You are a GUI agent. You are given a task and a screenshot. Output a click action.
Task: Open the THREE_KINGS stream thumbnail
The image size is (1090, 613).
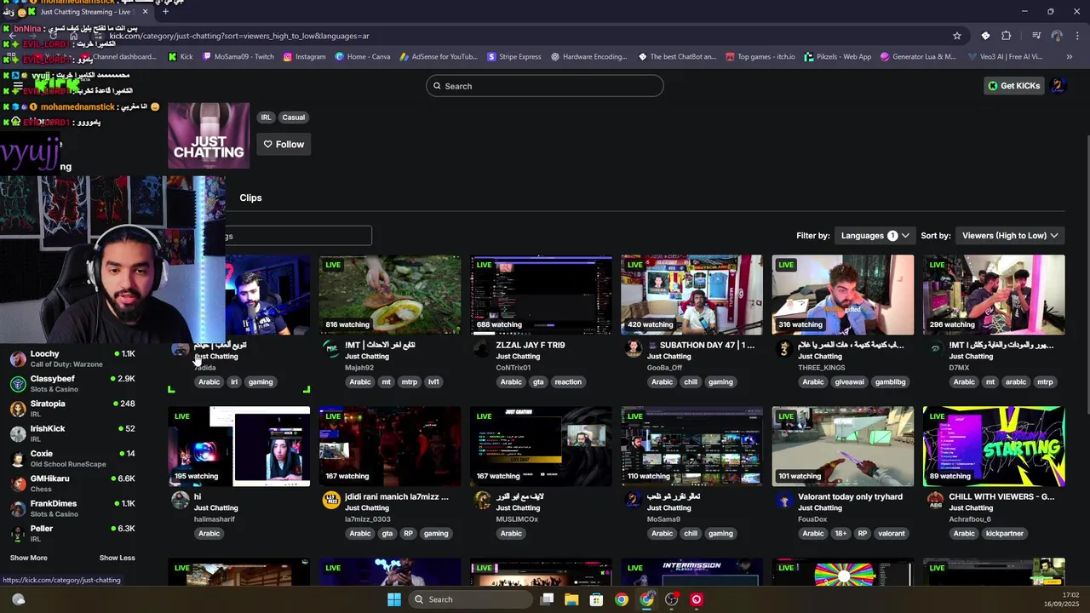click(x=843, y=295)
